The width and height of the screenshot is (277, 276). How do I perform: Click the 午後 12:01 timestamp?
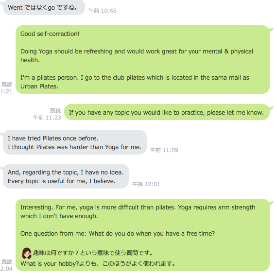146,184
